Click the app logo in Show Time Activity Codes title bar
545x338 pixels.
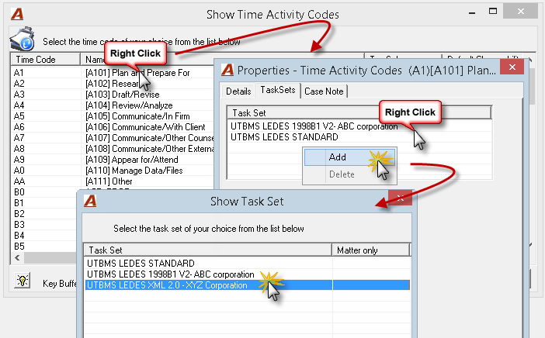(x=16, y=14)
